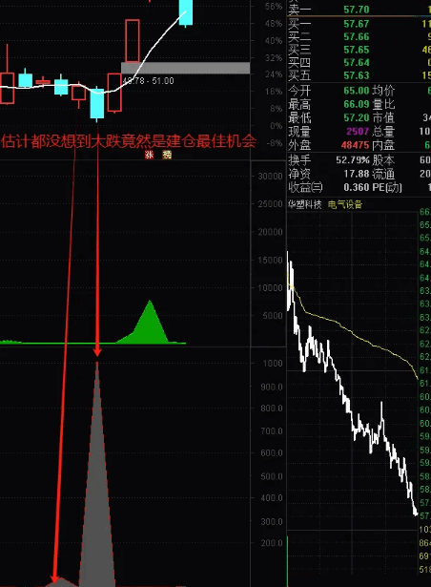Click the tall cyan candlestick at chart top

tap(186, 12)
